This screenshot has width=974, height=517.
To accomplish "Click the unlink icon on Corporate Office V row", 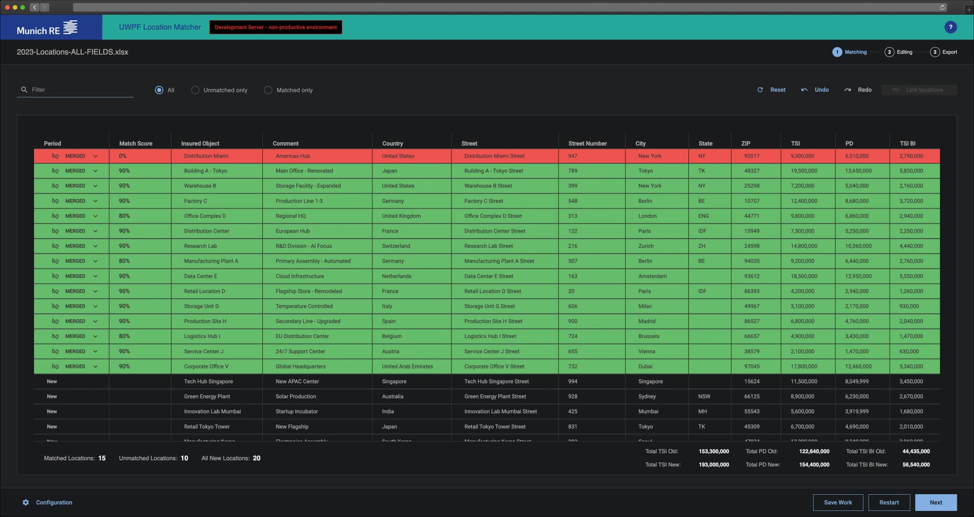I will click(55, 366).
